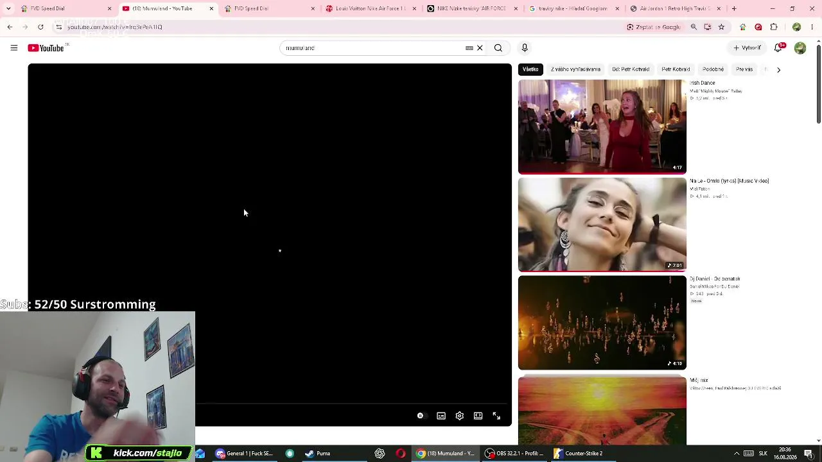Viewport: 822px width, 462px height.
Task: Open the Chrome profile avatar
Action: point(797,27)
